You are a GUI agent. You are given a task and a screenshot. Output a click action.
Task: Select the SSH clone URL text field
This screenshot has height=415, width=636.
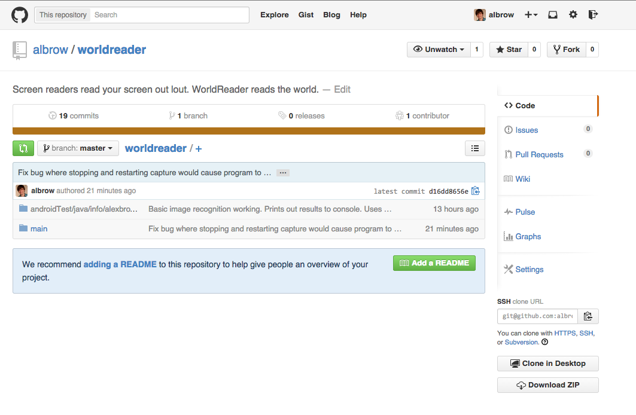[537, 316]
